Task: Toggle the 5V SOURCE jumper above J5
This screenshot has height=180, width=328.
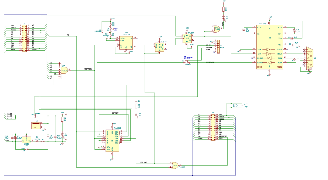Action: click(x=36, y=117)
